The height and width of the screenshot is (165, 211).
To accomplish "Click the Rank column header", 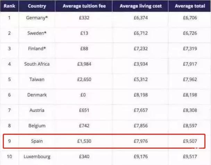I will pos(9,6).
